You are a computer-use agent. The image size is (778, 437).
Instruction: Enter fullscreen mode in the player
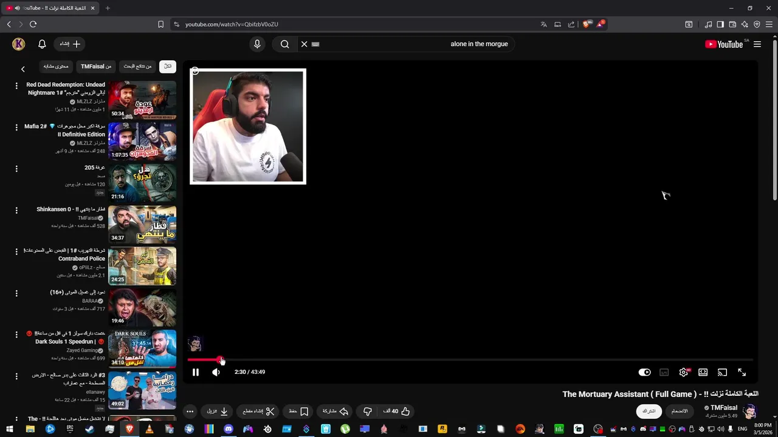742,372
